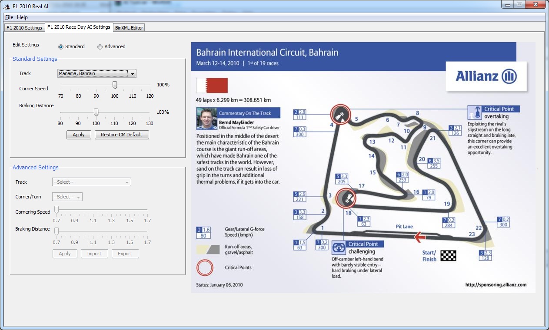Screen dimensions: 549x330
Task: Click the checkered Start/Finish flag
Action: click(x=448, y=256)
